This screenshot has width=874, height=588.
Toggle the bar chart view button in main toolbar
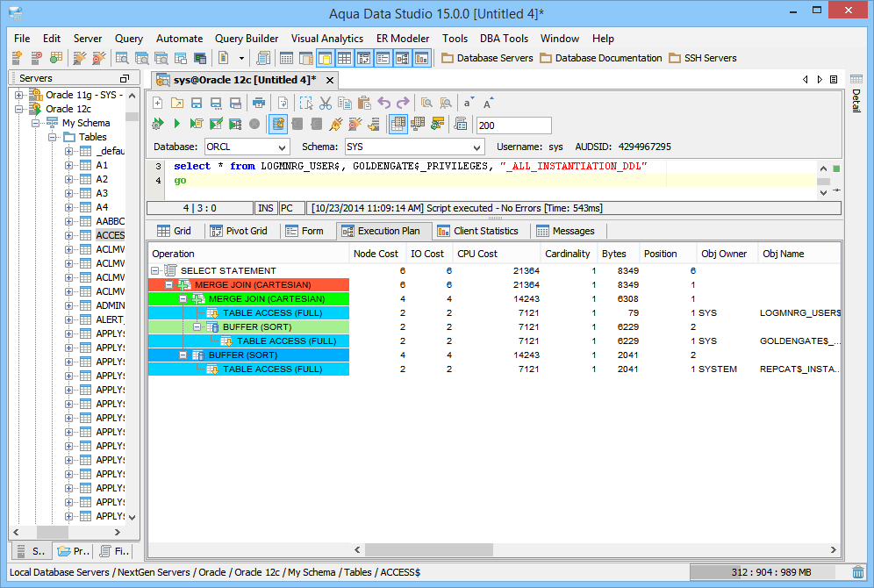422,58
